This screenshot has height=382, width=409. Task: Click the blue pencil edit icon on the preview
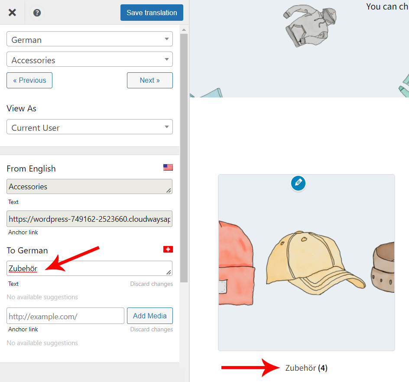coord(298,183)
